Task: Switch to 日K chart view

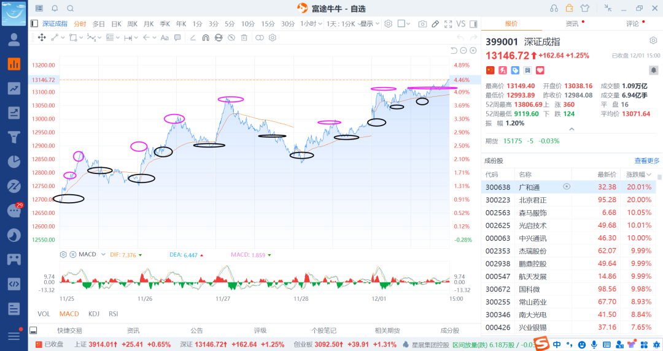Action: (x=116, y=24)
